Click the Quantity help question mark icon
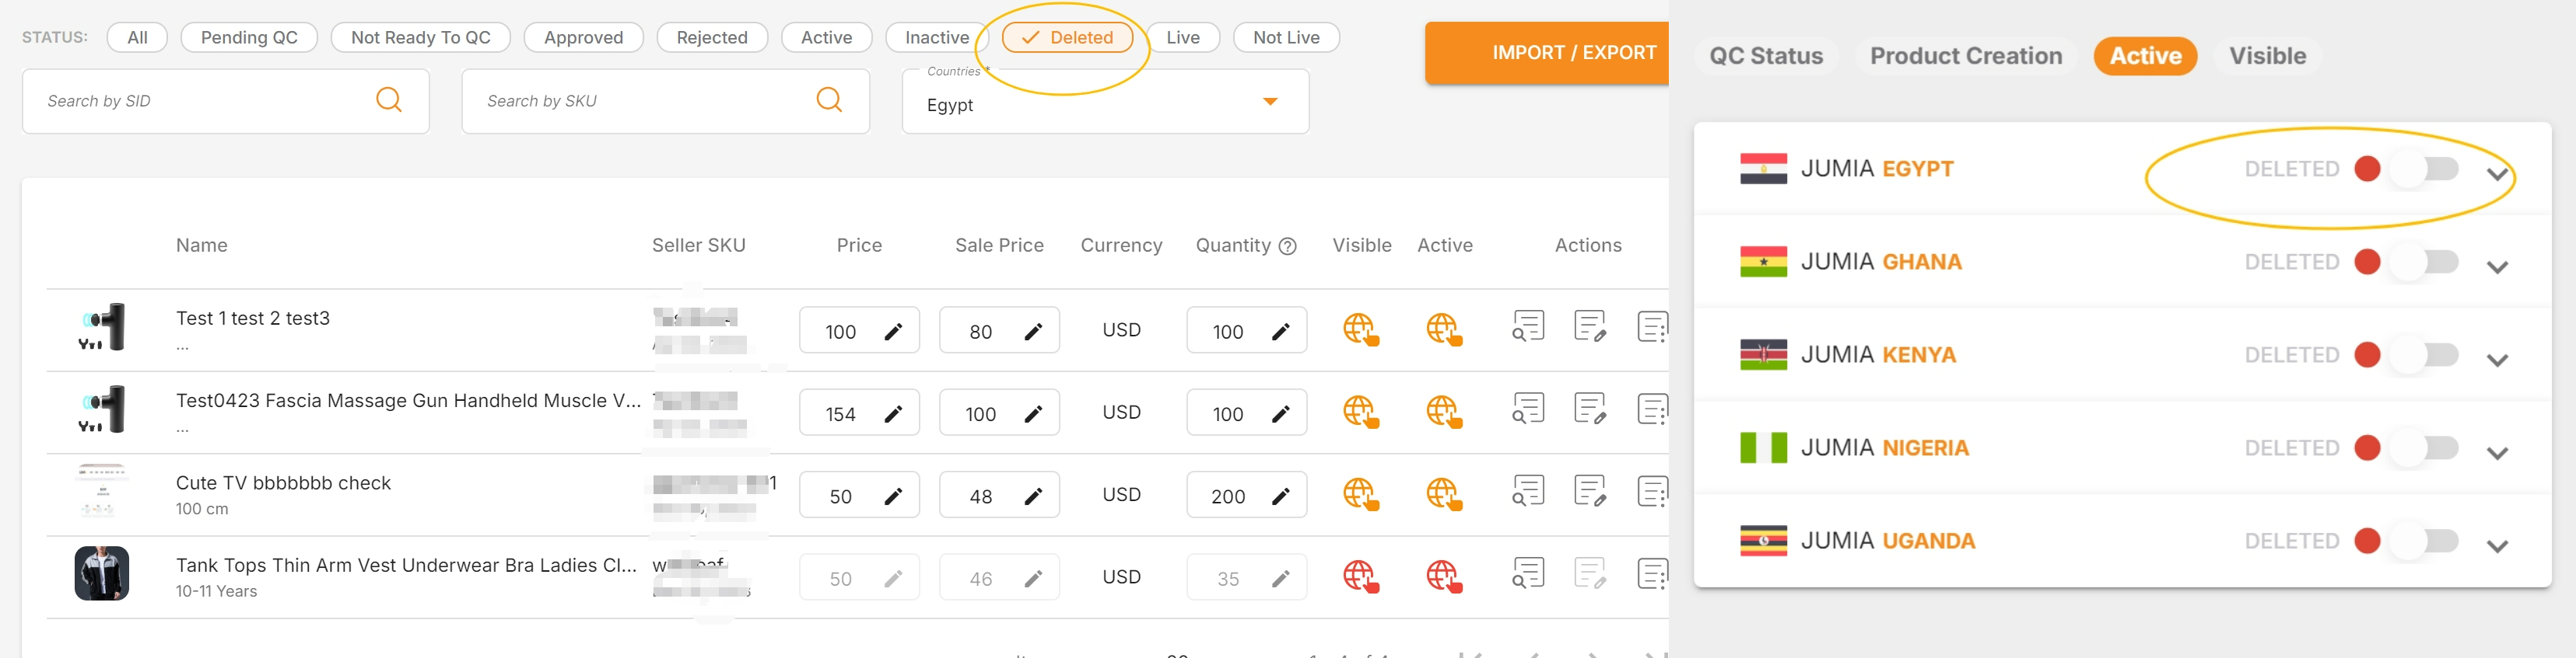Screen dimensions: 2576x658 pyautogui.click(x=1288, y=246)
